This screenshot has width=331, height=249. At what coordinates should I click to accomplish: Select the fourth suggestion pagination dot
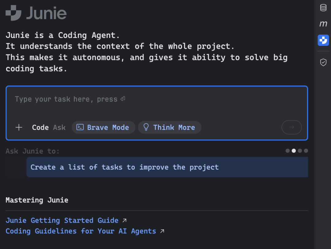coord(306,151)
